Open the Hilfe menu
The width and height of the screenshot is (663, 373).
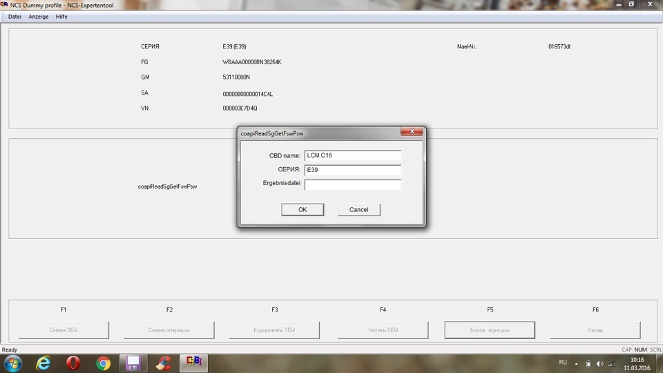click(61, 17)
